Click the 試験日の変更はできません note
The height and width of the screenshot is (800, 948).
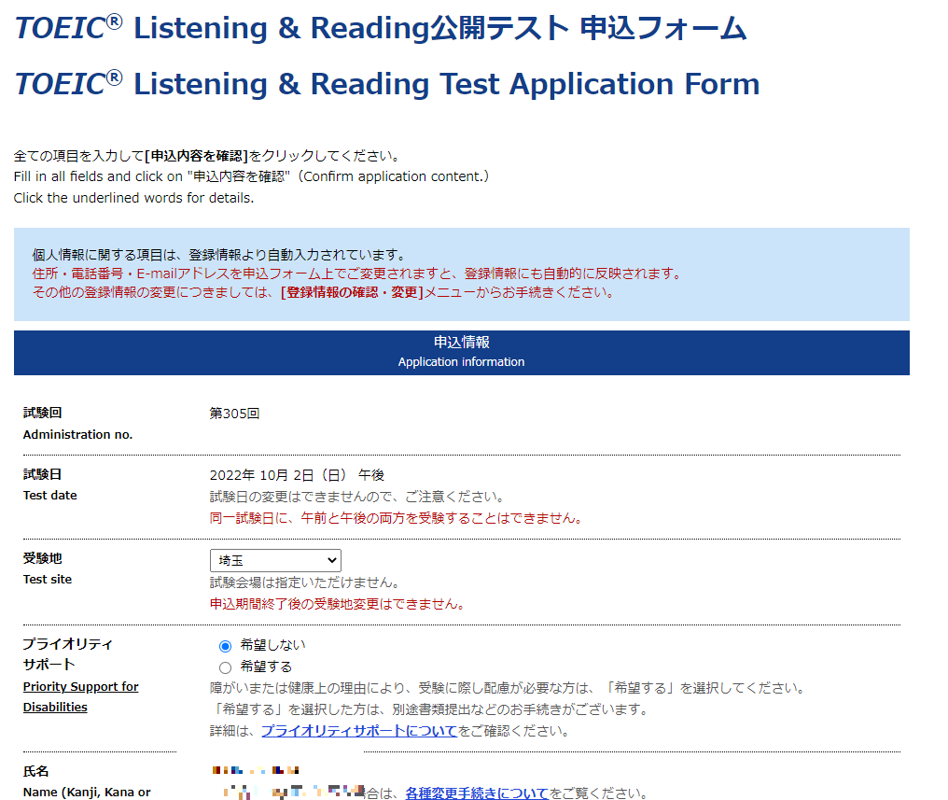click(x=356, y=497)
